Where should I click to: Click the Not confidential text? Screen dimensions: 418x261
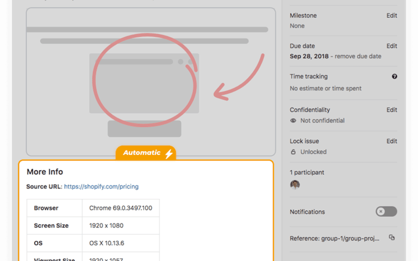click(322, 121)
